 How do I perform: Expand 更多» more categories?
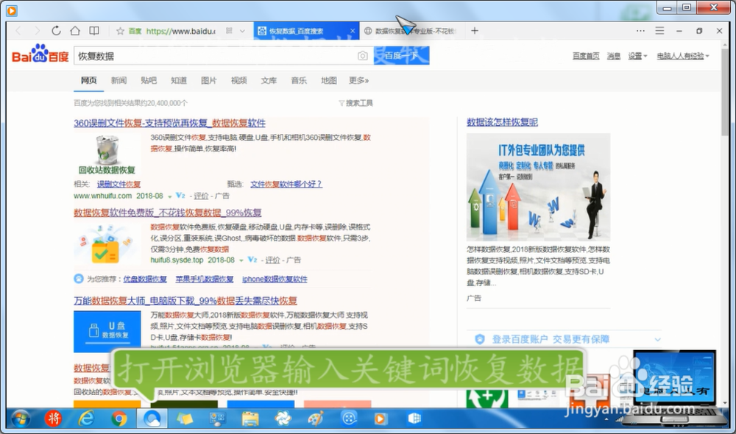pos(358,81)
